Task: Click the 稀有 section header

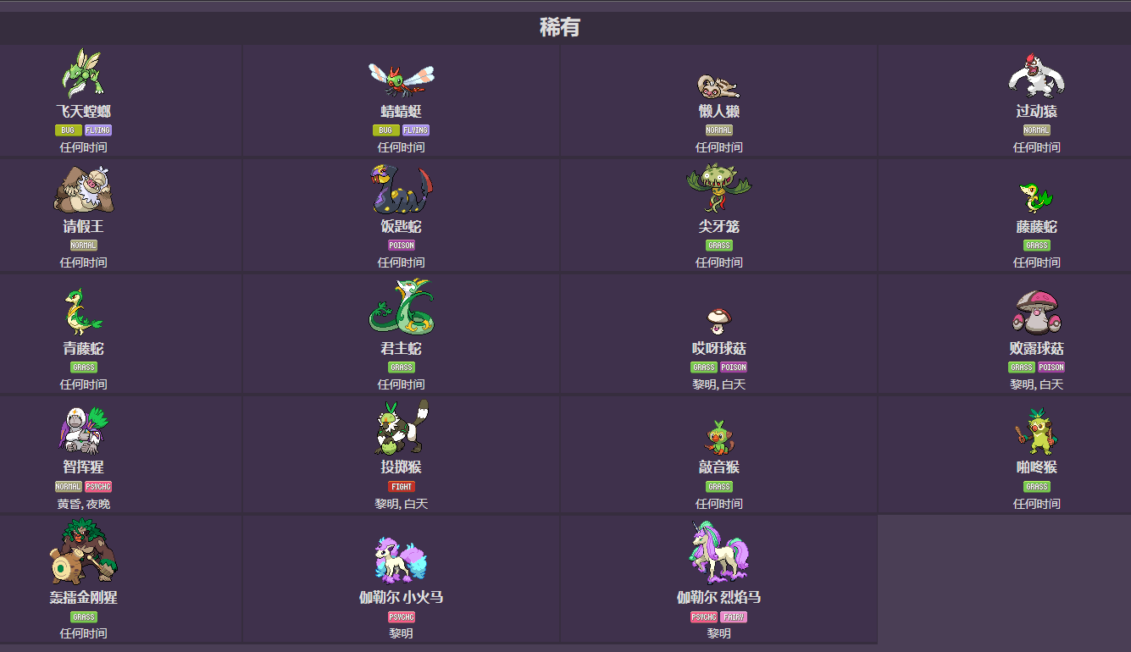Action: point(560,27)
